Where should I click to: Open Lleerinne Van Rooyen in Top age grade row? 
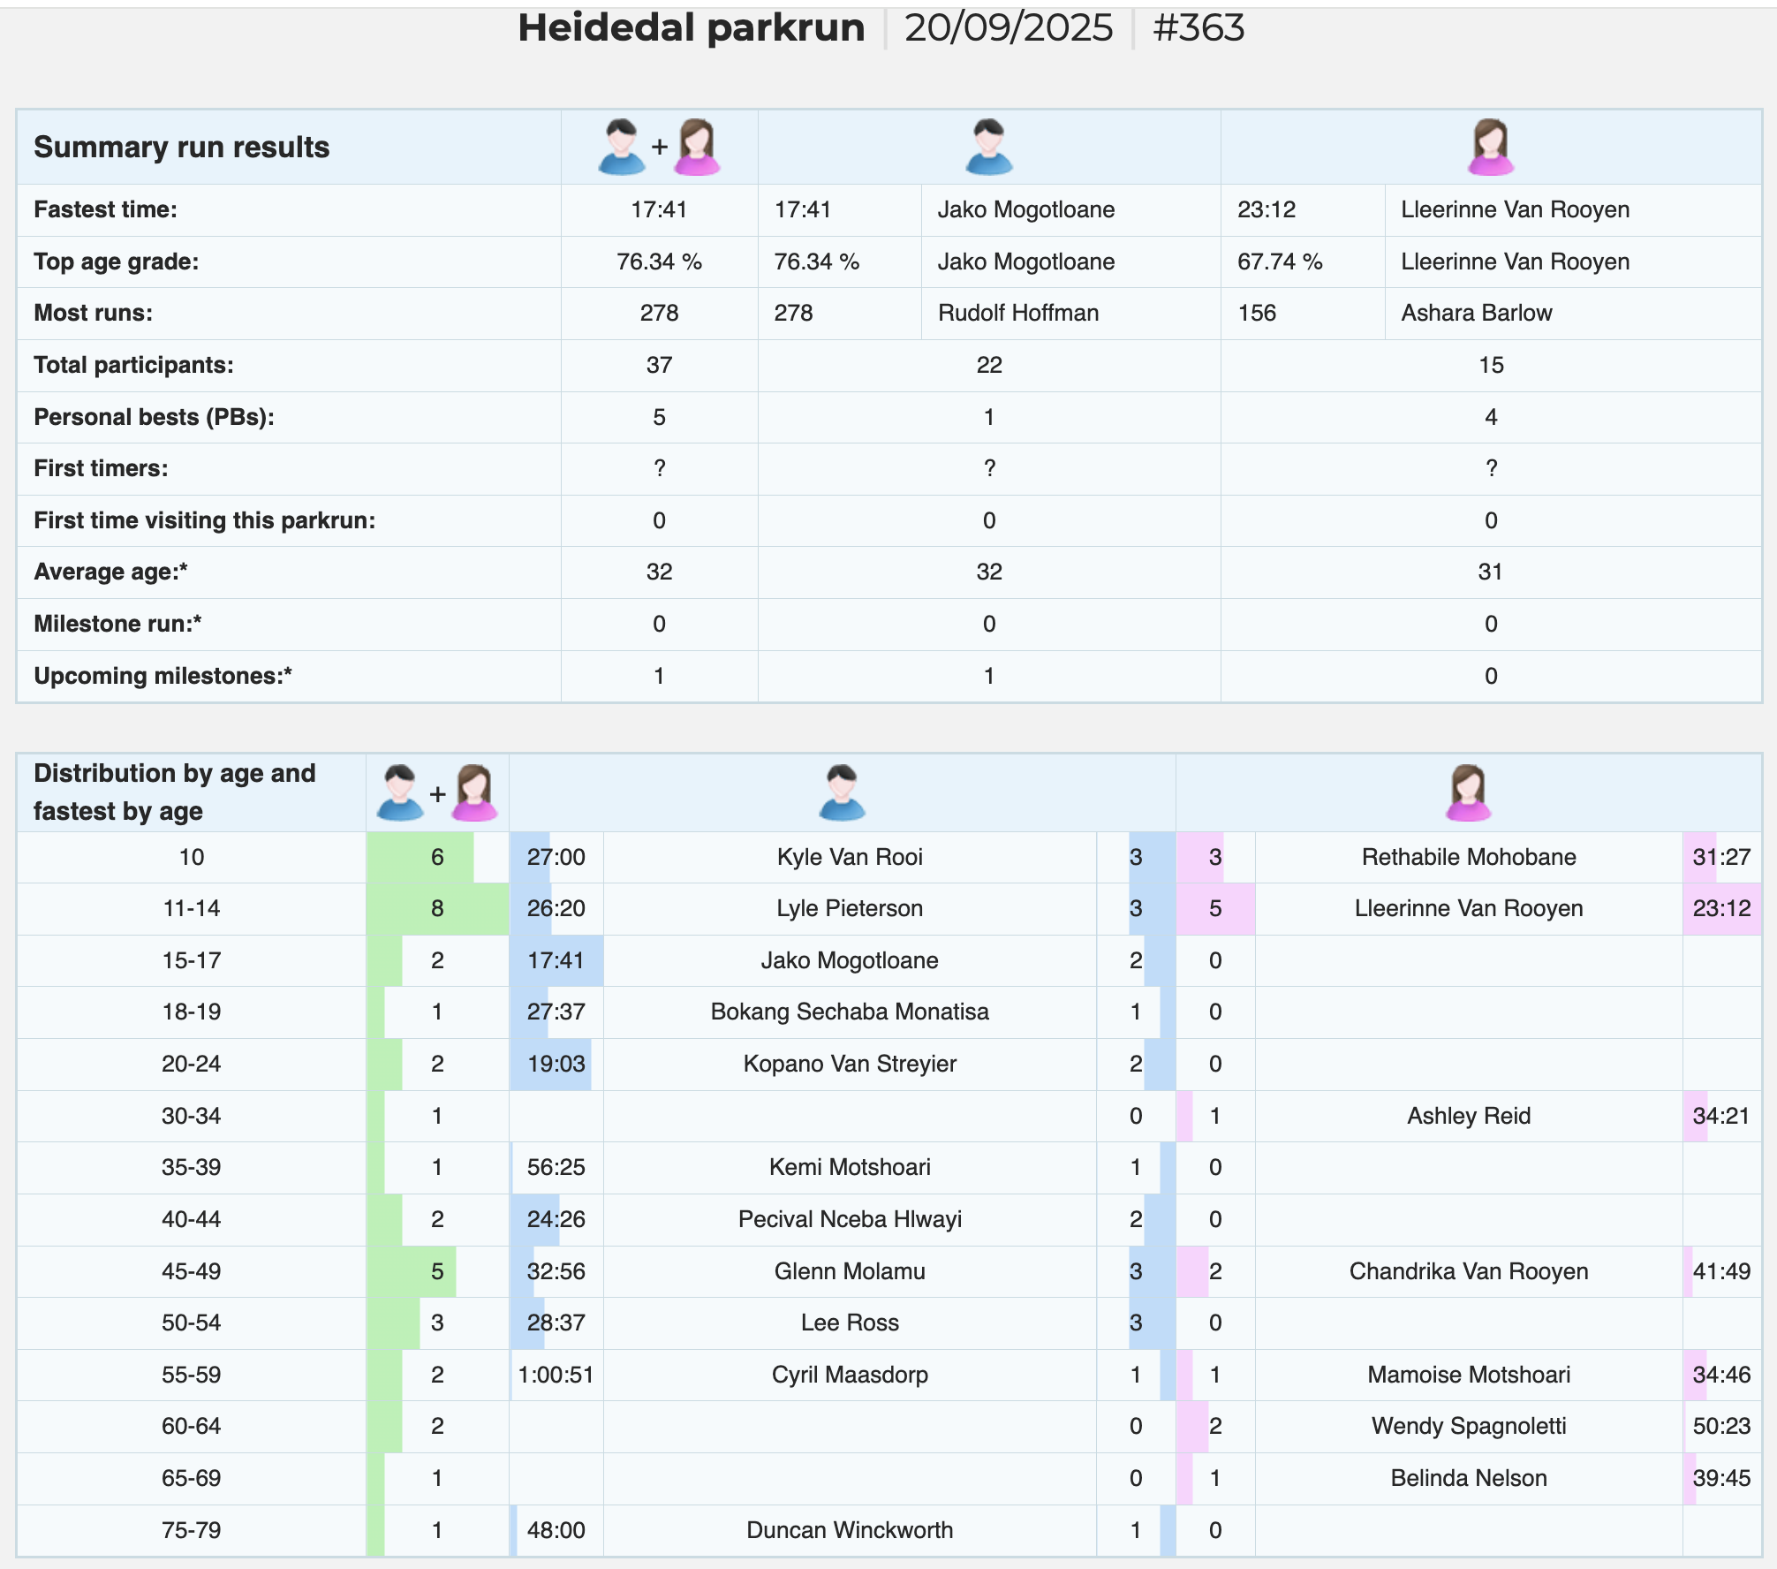click(x=1515, y=261)
